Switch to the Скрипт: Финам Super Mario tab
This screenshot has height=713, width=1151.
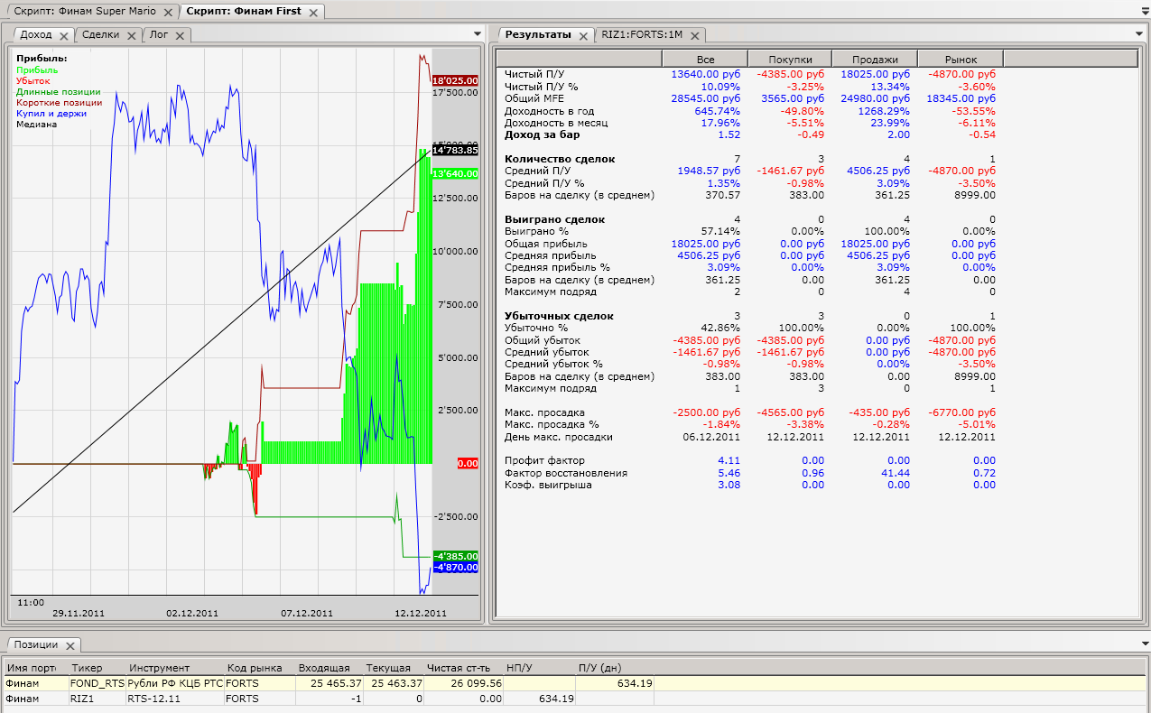click(84, 11)
